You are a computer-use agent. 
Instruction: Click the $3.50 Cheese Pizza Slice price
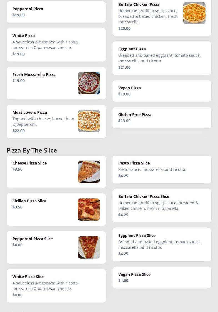pyautogui.click(x=17, y=169)
